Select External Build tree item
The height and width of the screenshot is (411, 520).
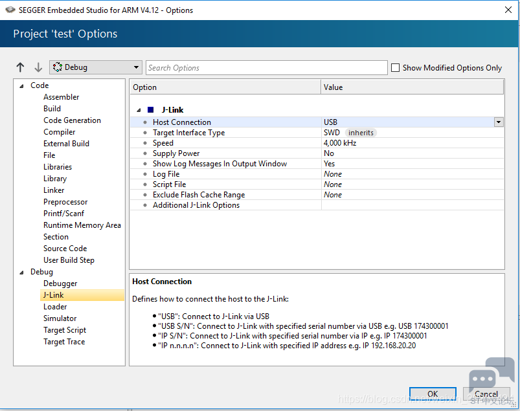click(x=66, y=144)
